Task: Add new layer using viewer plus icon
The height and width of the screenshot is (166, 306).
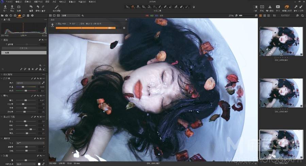Action: 83,15
